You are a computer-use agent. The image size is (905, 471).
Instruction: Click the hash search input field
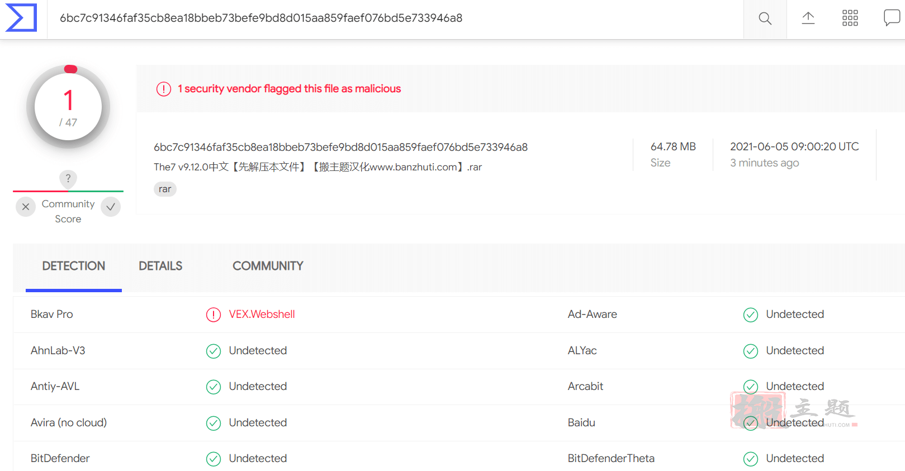coord(395,18)
